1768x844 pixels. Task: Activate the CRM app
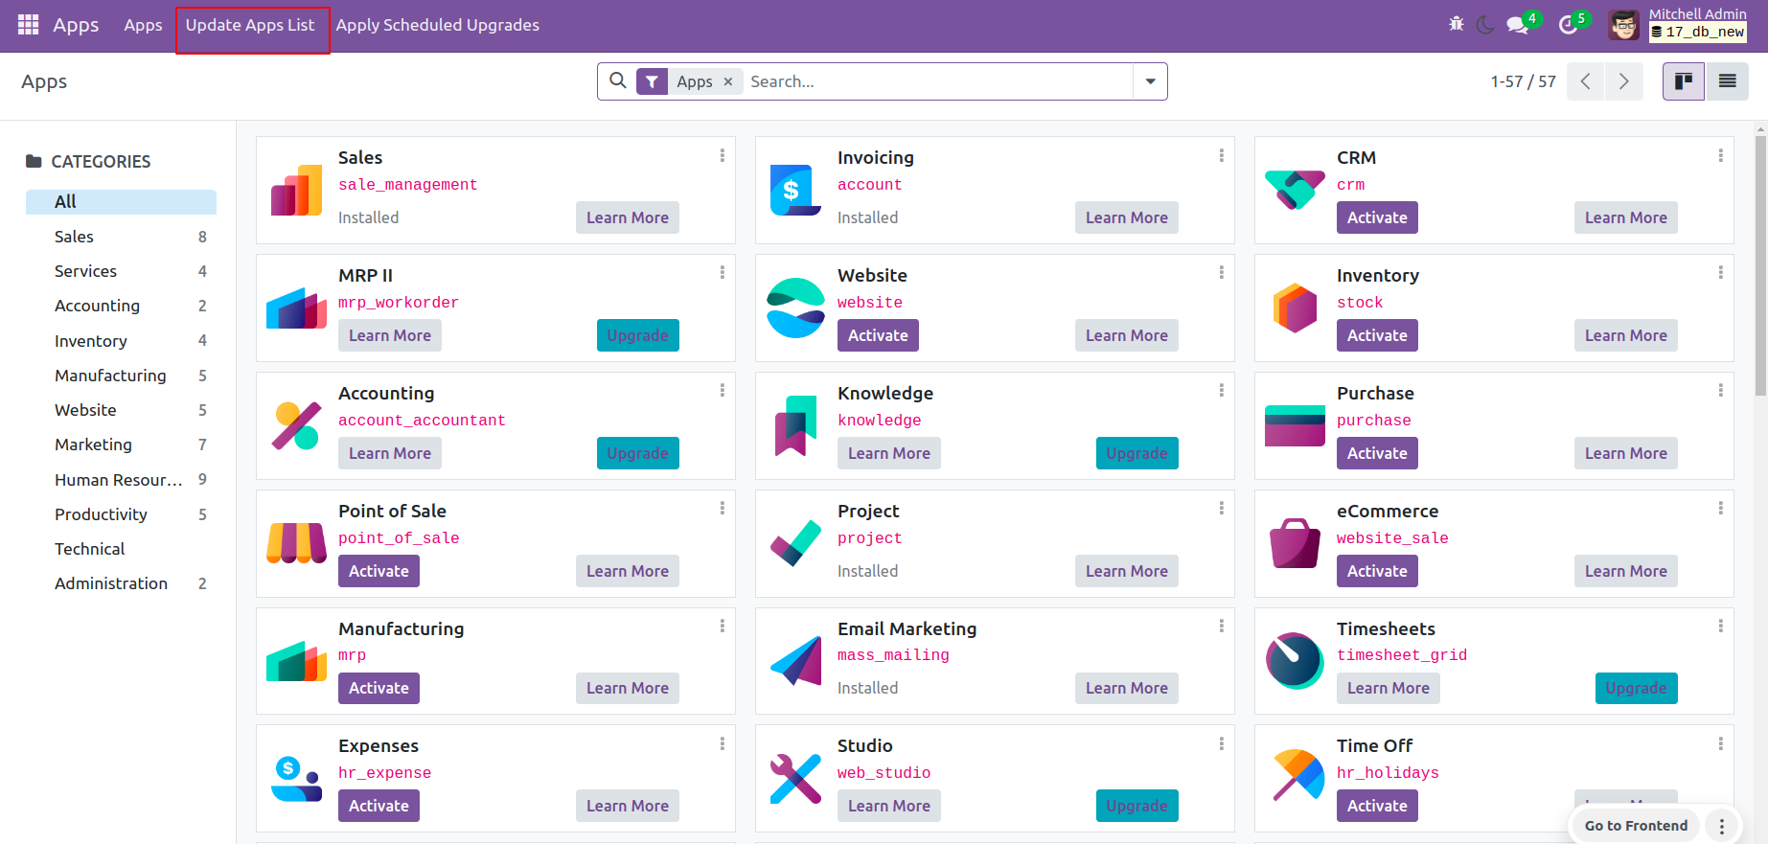click(x=1377, y=217)
